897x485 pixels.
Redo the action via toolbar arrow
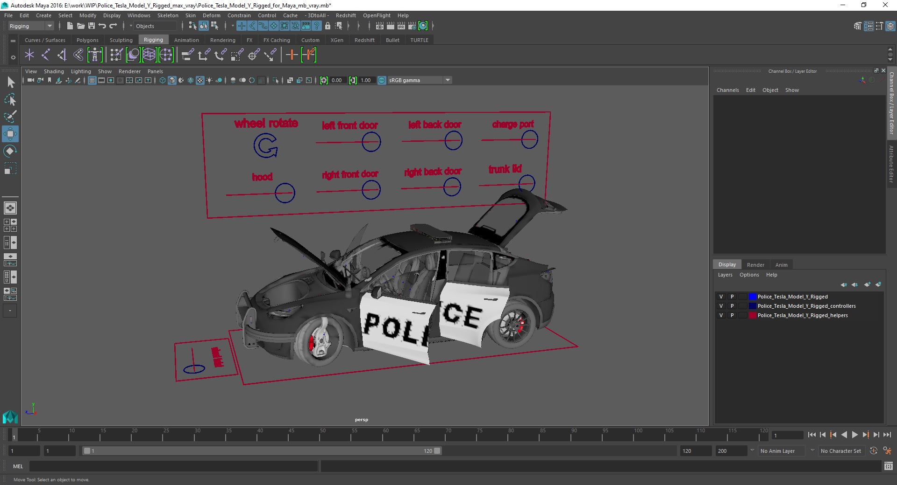[113, 26]
